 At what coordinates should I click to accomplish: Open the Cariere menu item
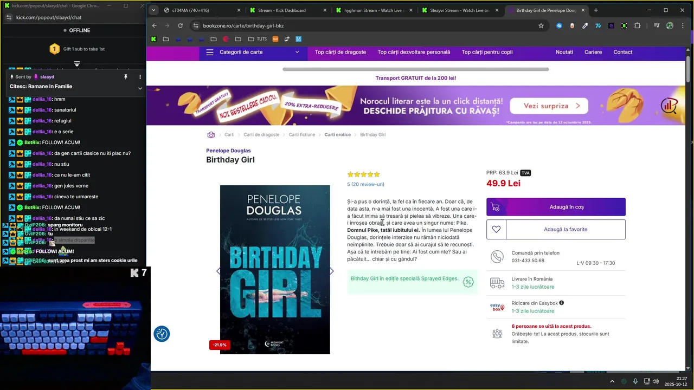tap(593, 52)
